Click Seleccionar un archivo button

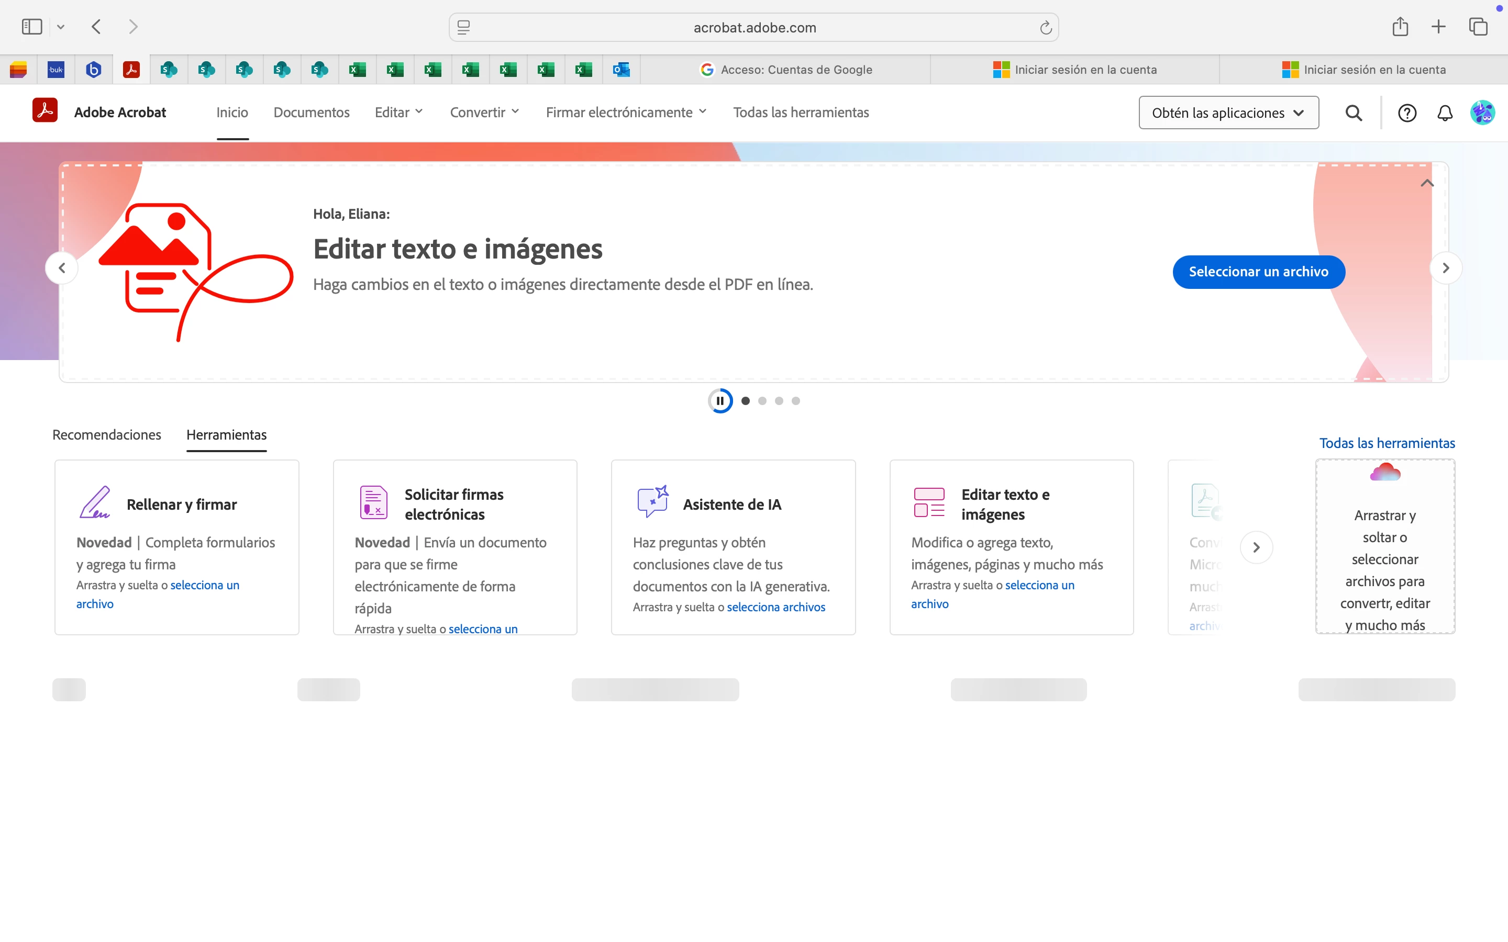click(x=1258, y=272)
